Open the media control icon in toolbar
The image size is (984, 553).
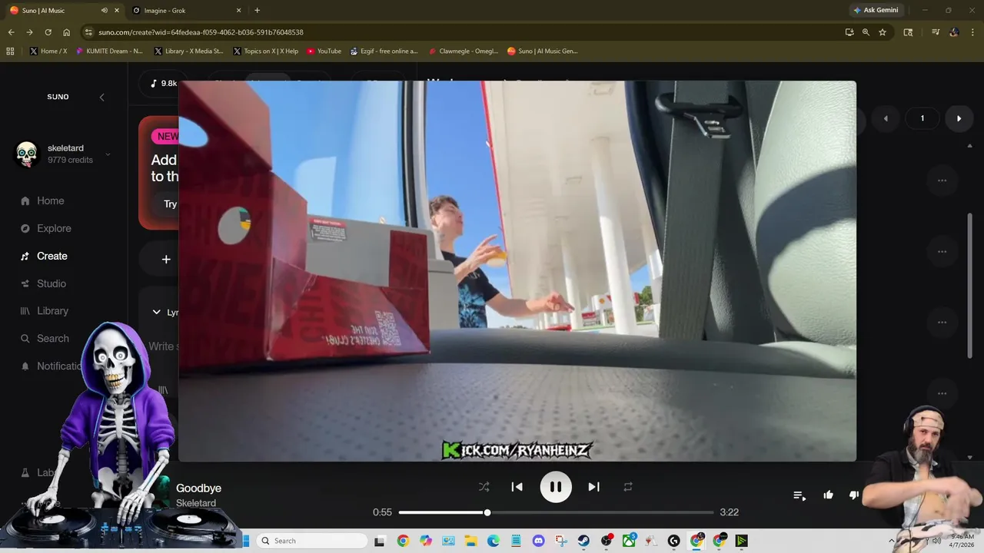936,32
